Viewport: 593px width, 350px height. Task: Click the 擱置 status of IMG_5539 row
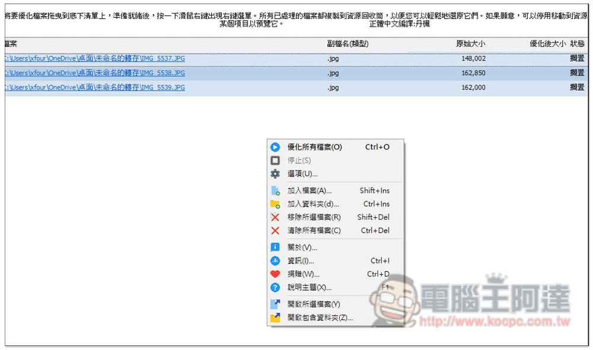[577, 87]
